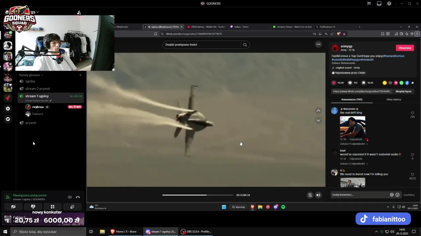Start screen share in Discord voice panel

click(33, 206)
